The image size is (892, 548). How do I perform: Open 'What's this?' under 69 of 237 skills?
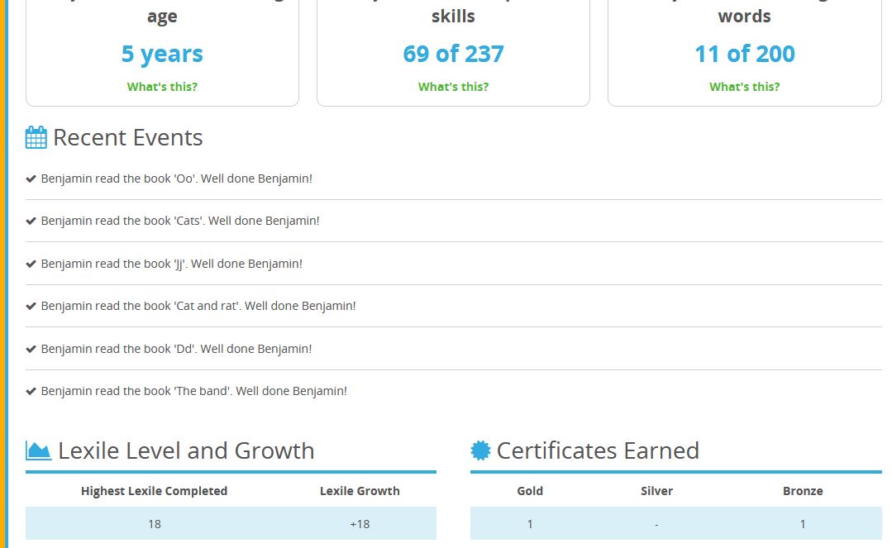(453, 87)
